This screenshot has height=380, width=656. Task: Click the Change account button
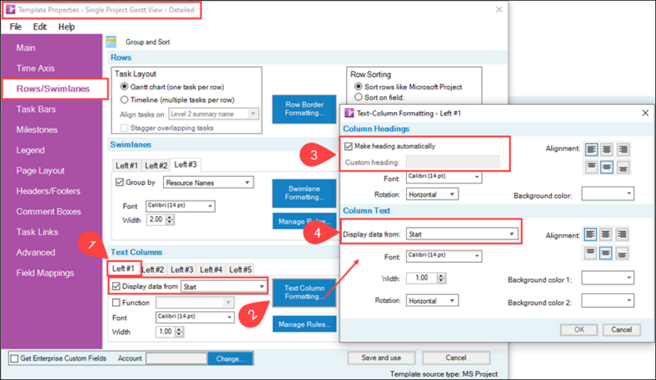click(x=230, y=359)
